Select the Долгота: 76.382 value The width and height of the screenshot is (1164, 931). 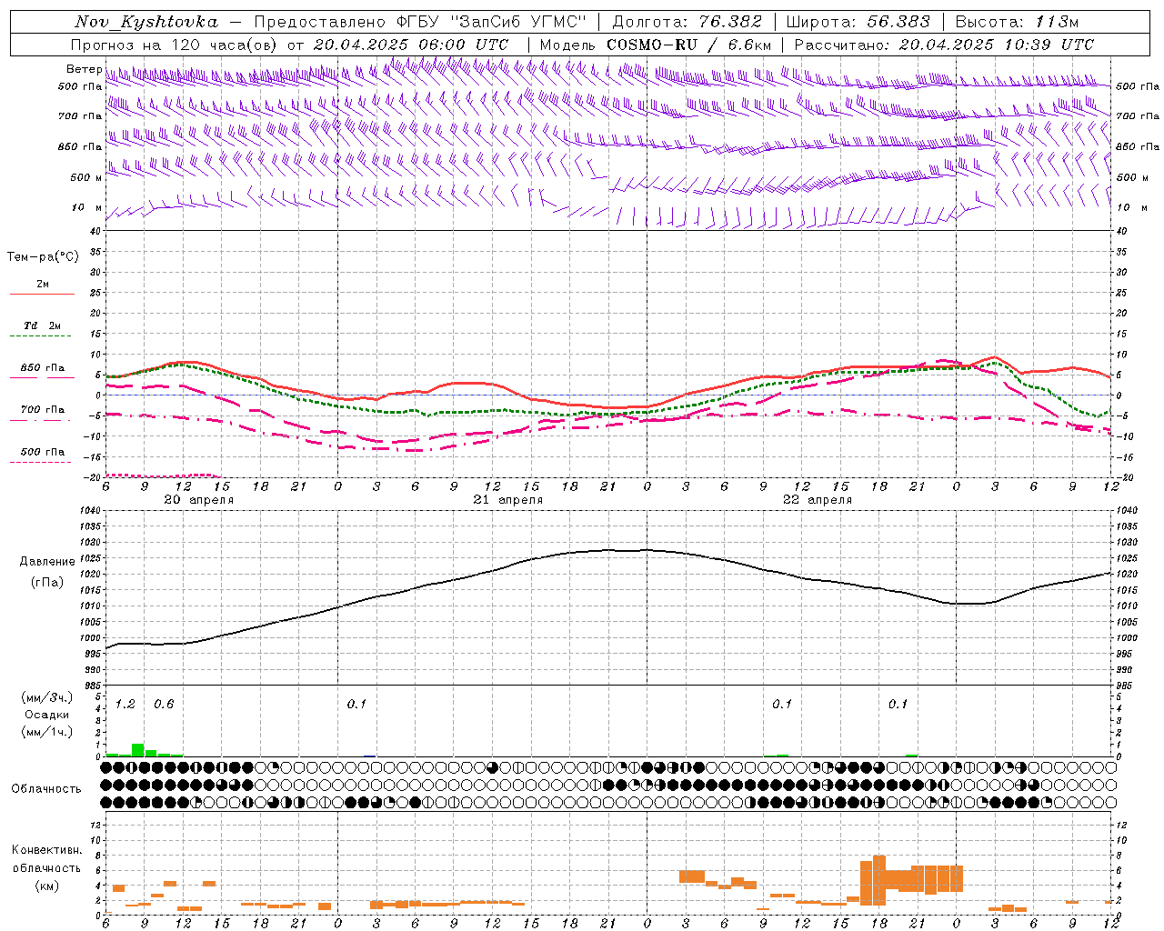coord(687,22)
